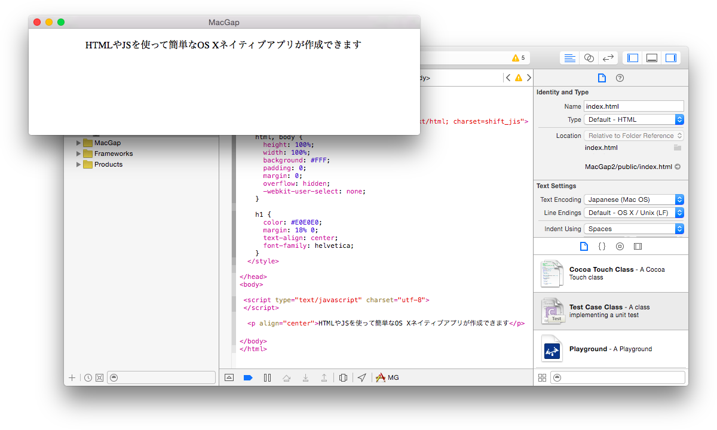Click the Simulate Location arrow icon
The image size is (717, 430).
[x=361, y=377]
